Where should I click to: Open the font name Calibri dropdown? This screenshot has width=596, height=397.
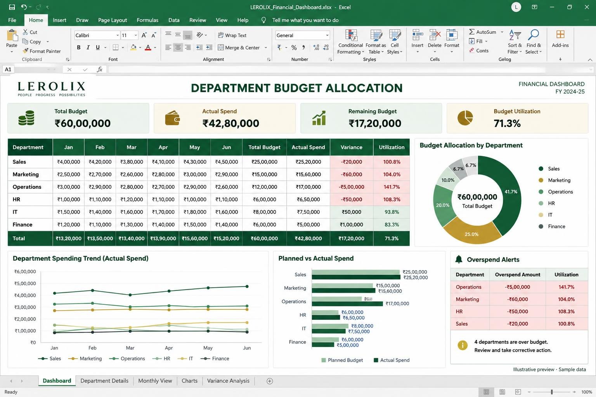click(x=118, y=35)
